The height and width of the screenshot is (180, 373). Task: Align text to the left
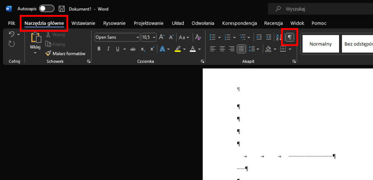click(213, 49)
